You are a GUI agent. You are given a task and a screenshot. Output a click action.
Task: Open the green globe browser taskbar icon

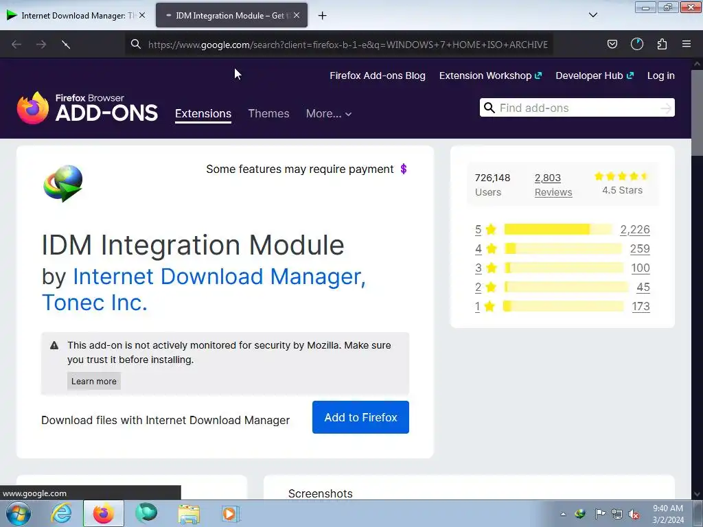pos(146,513)
